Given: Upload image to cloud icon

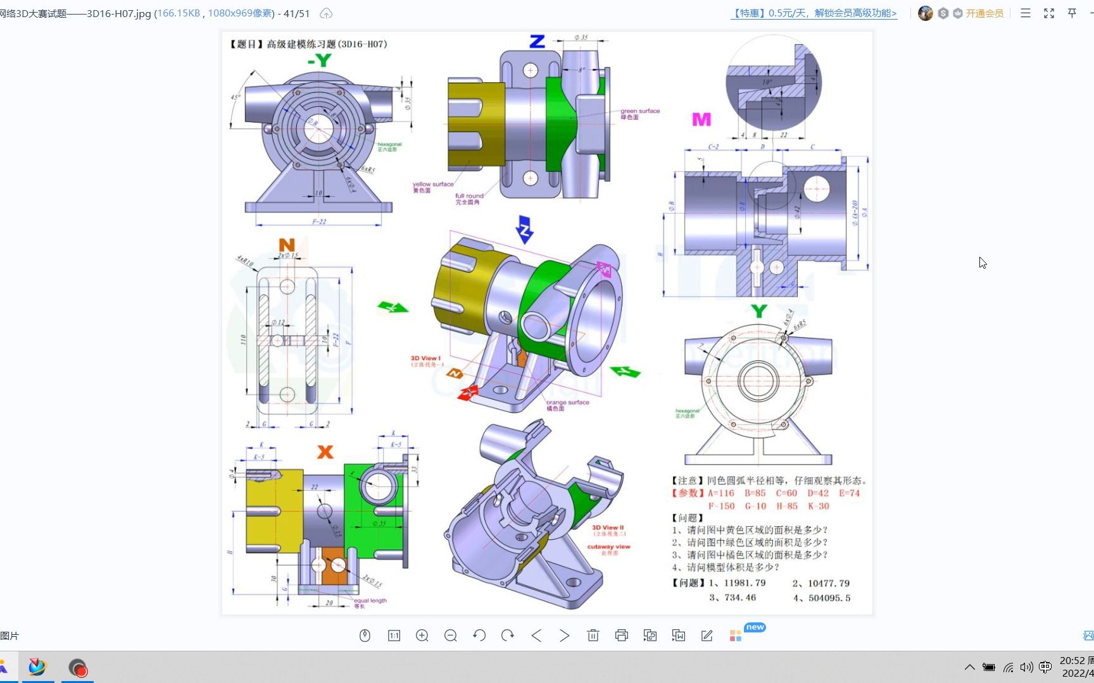Looking at the screenshot, I should (326, 13).
